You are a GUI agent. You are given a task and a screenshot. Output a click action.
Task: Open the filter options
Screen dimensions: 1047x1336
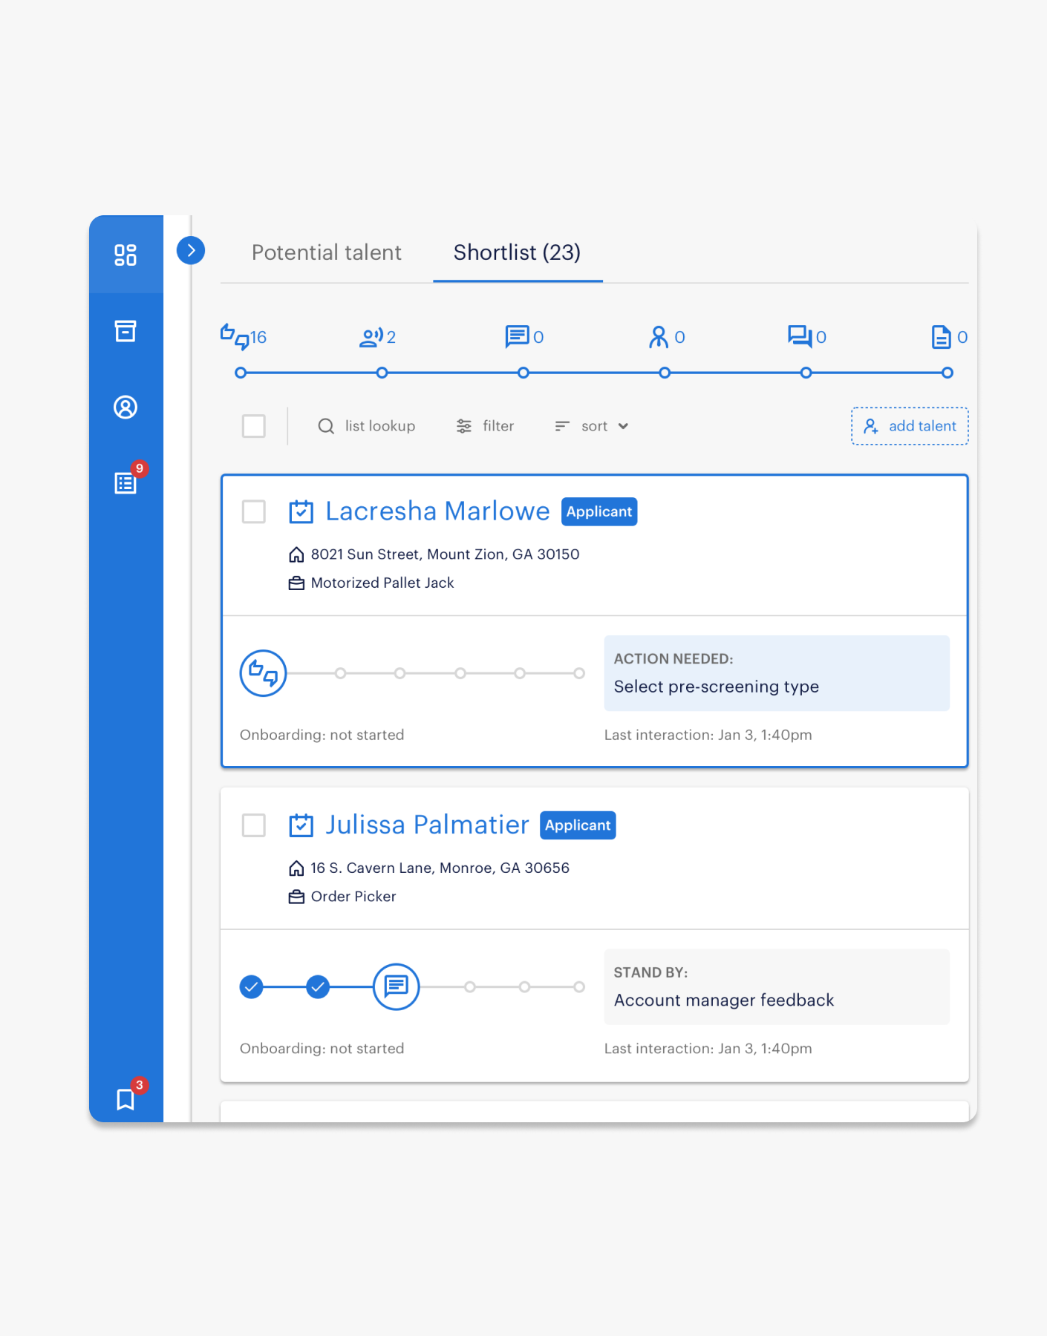click(x=486, y=426)
